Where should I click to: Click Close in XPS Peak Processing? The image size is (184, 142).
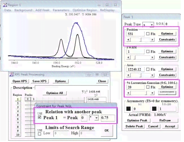point(102,81)
